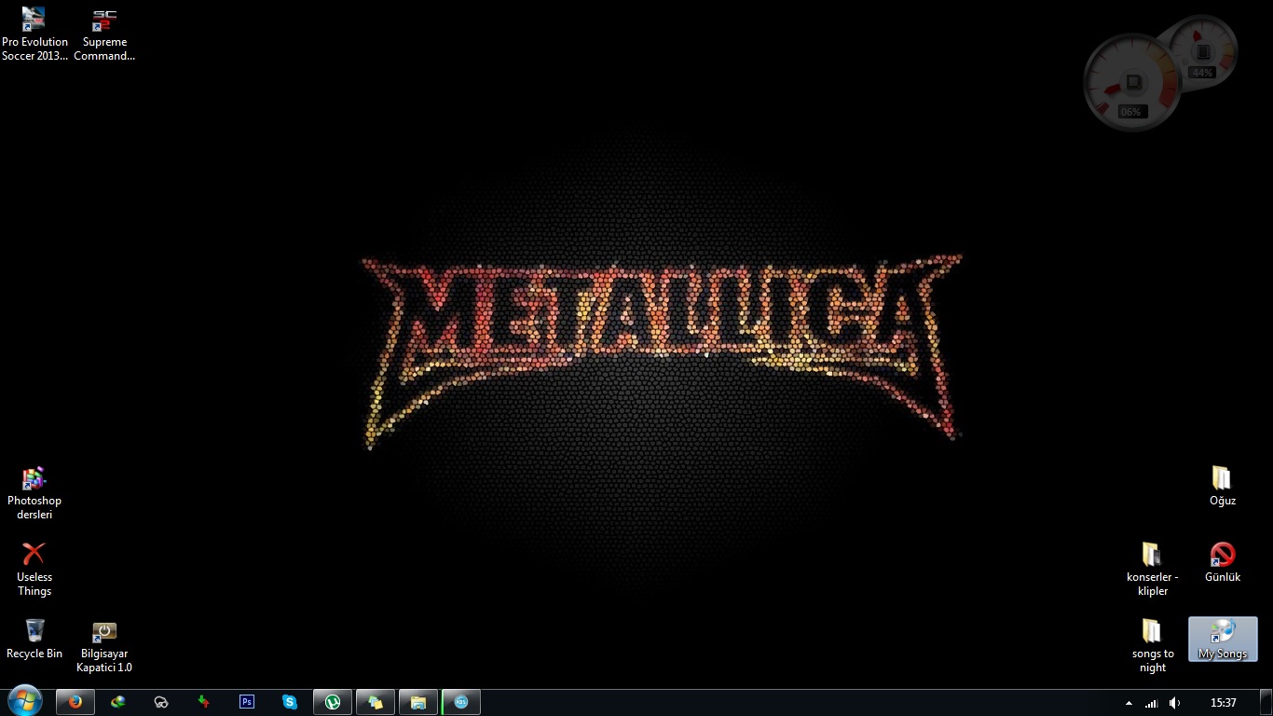Show hidden system tray icons arrow
The image size is (1273, 716).
[x=1129, y=703]
